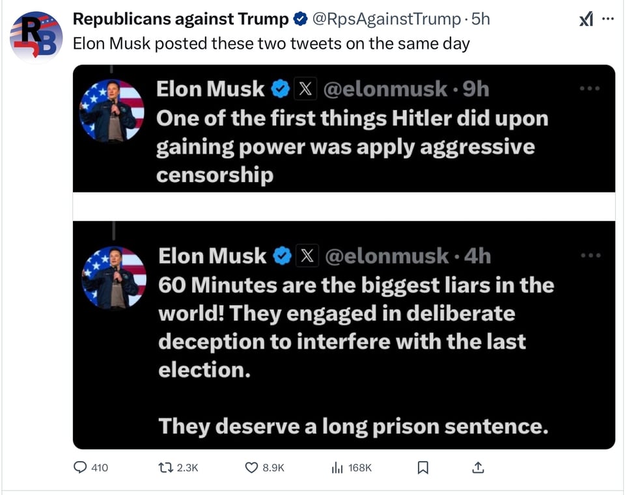The height and width of the screenshot is (495, 625).
Task: Open the @RpsAgainstTrump handle link
Action: click(x=386, y=20)
